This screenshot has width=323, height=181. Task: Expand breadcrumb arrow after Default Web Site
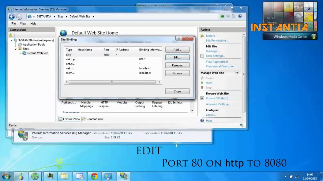click(93, 17)
